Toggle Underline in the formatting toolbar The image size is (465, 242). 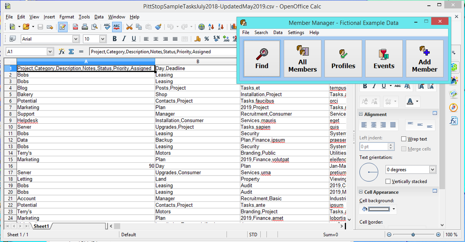(x=134, y=39)
